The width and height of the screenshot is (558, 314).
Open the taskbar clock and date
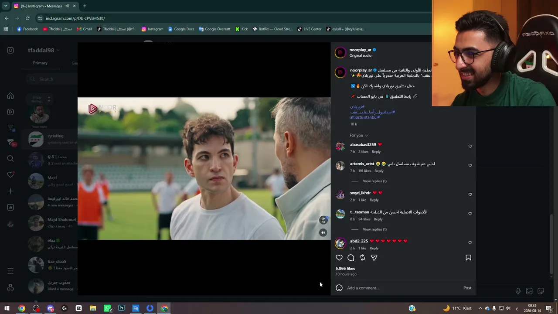click(x=532, y=308)
